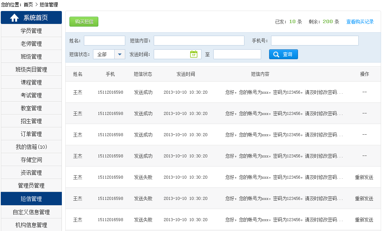Click the 姓名 input field
383x231 pixels.
pyautogui.click(x=104, y=41)
